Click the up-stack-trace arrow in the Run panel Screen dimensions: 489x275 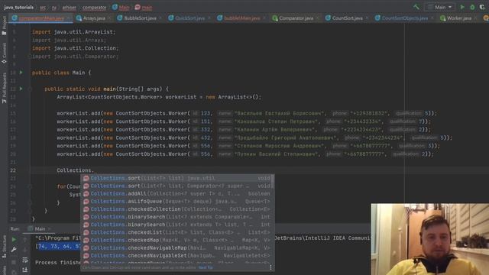pos(25,239)
